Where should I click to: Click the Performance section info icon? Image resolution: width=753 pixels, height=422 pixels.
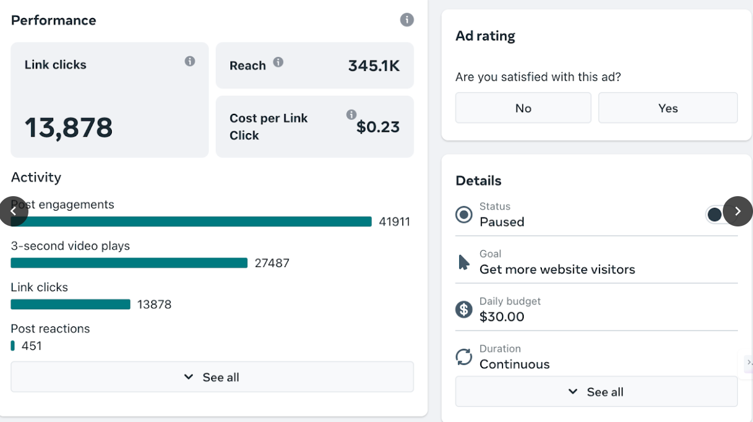[x=406, y=20]
